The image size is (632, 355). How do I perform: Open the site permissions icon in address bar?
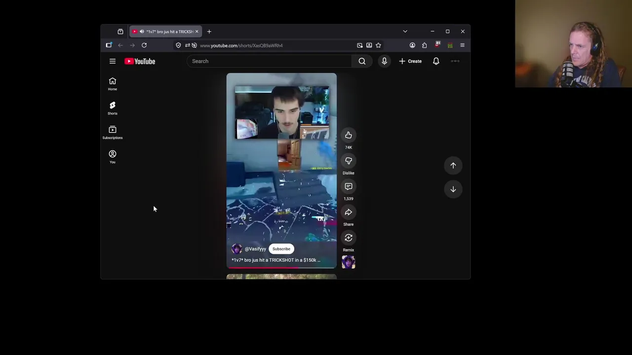(187, 45)
